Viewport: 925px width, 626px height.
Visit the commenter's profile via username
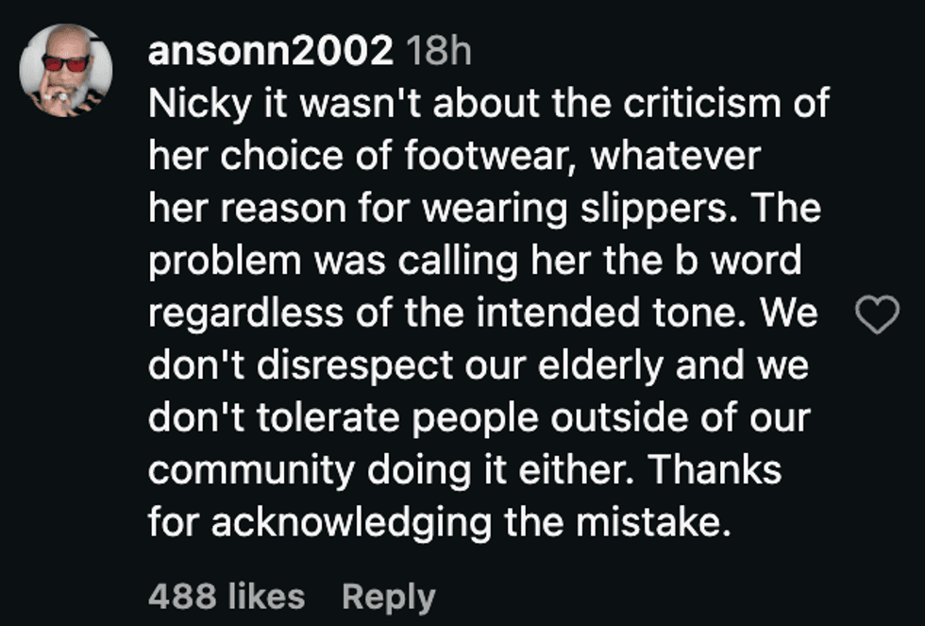coord(270,51)
